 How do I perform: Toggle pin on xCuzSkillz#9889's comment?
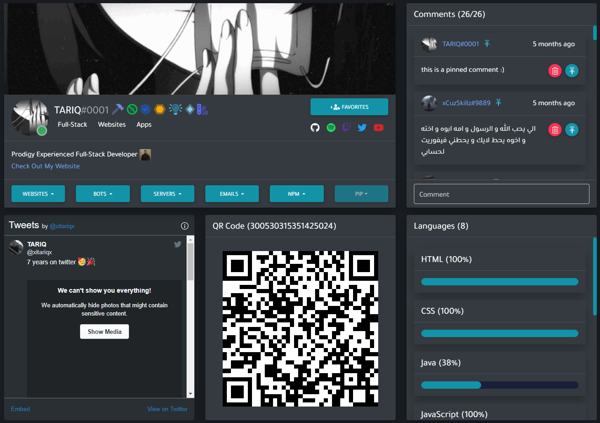tap(572, 130)
